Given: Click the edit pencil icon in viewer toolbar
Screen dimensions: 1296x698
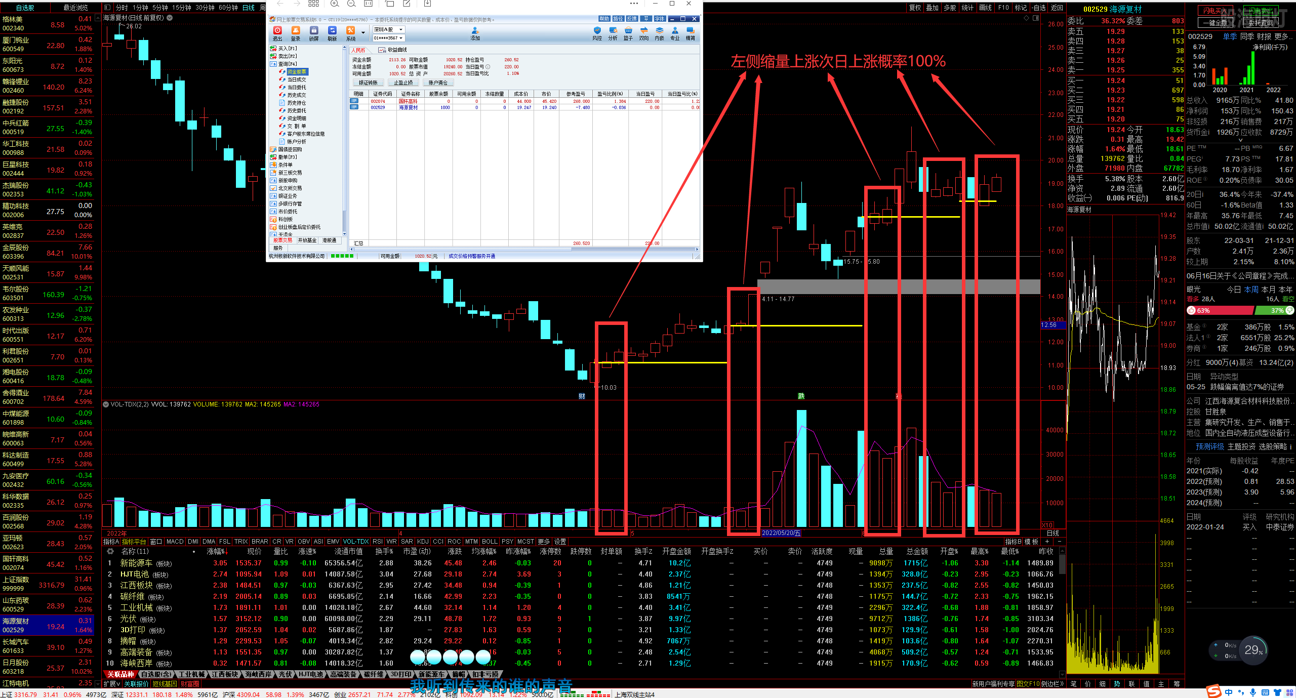Looking at the screenshot, I should coord(407,4).
